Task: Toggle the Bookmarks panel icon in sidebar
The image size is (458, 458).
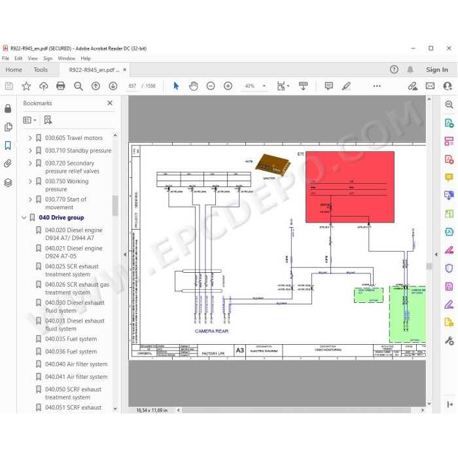Action: click(8, 145)
